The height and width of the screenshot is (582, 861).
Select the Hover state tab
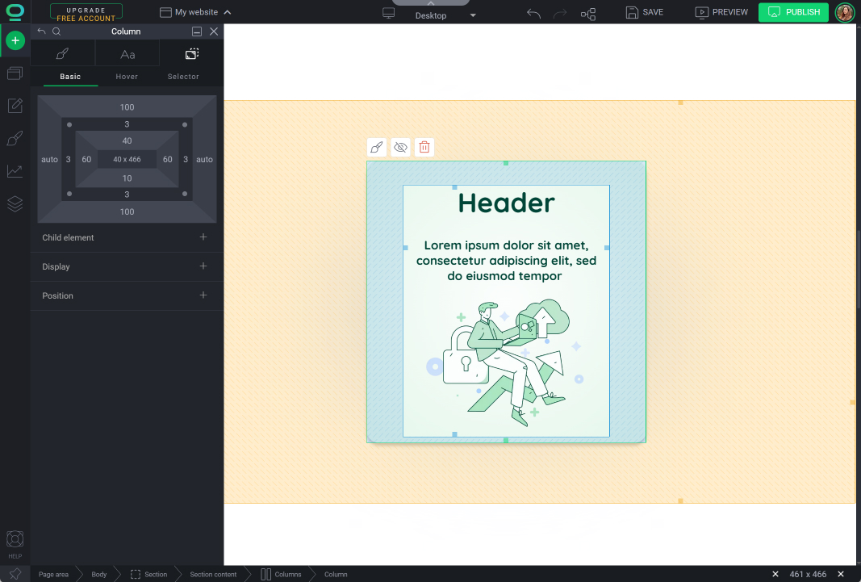(127, 77)
